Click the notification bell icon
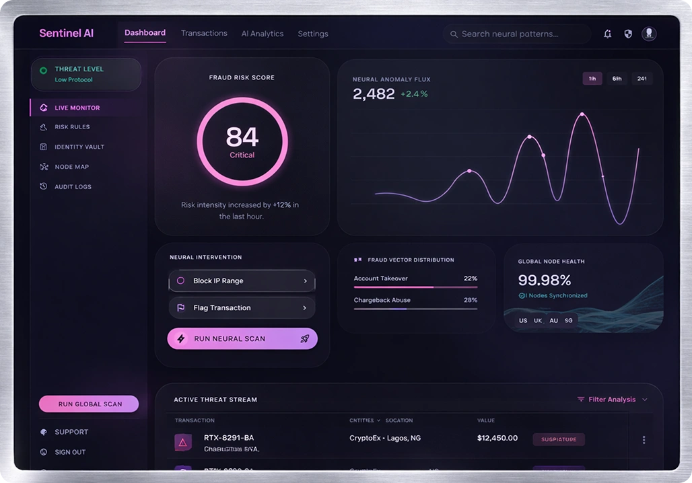 (608, 34)
